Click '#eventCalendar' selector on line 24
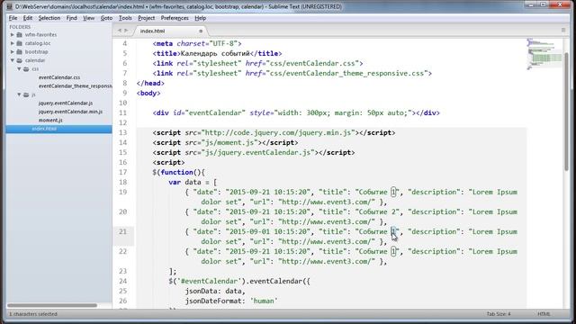The width and height of the screenshot is (576, 324). click(209, 281)
